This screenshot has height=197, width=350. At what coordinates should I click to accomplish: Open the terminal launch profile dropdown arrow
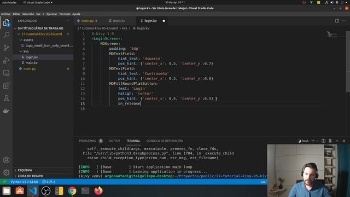click(317, 141)
